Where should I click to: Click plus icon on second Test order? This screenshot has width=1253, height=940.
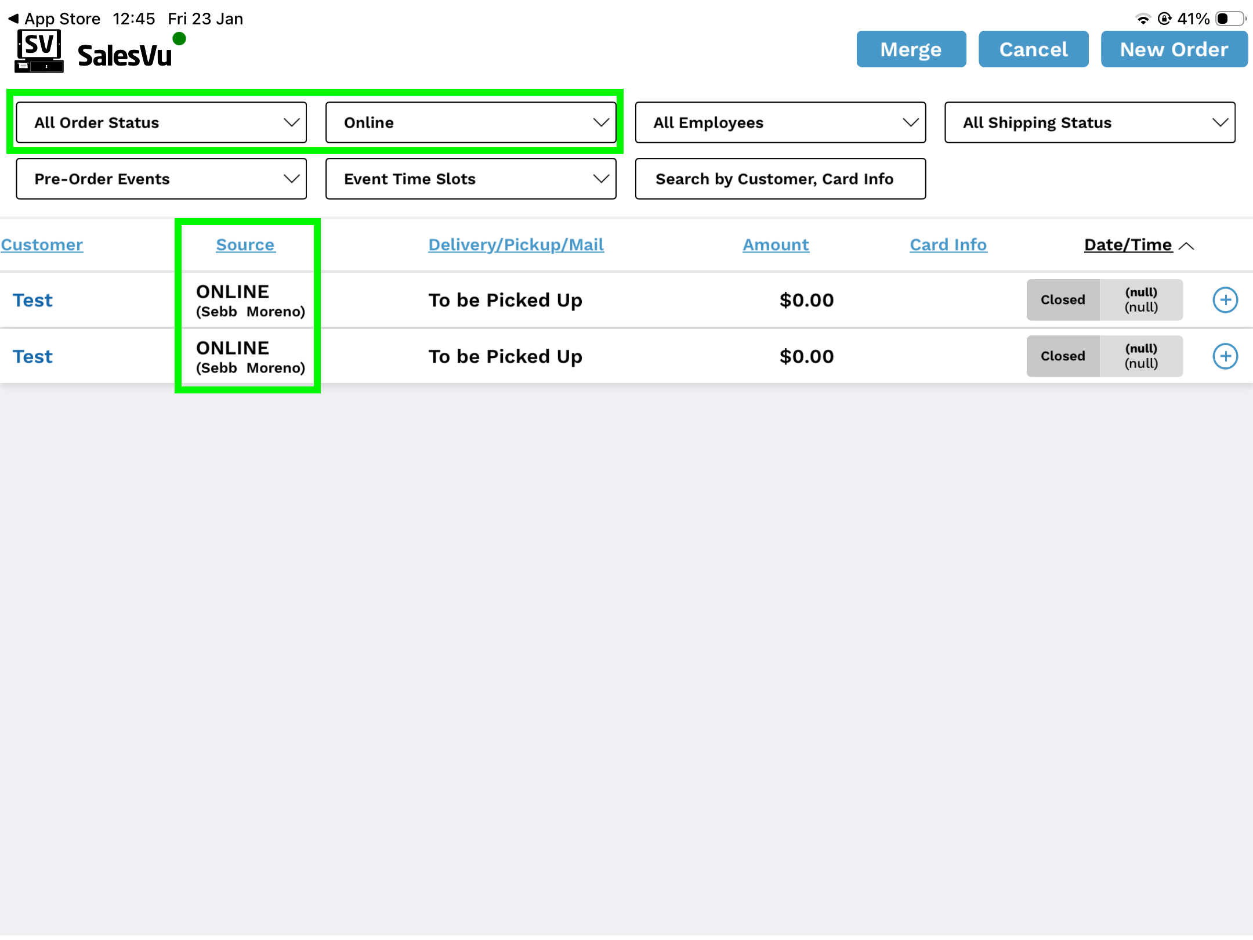pyautogui.click(x=1225, y=356)
